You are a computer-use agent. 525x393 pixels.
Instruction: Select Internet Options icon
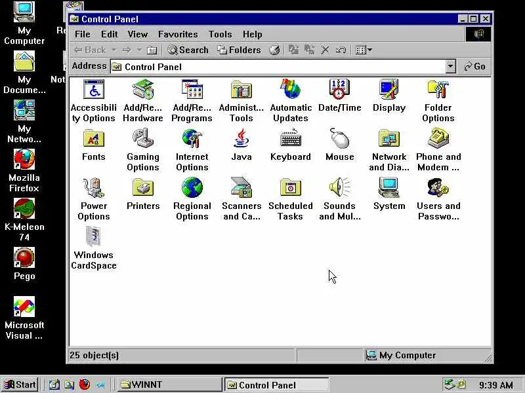(x=192, y=138)
